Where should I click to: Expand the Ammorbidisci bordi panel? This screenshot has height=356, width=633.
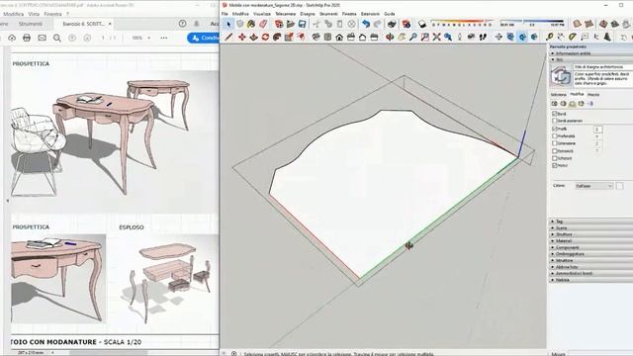point(590,273)
